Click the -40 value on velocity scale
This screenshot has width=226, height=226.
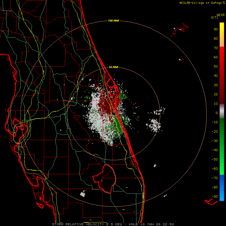click(215, 150)
